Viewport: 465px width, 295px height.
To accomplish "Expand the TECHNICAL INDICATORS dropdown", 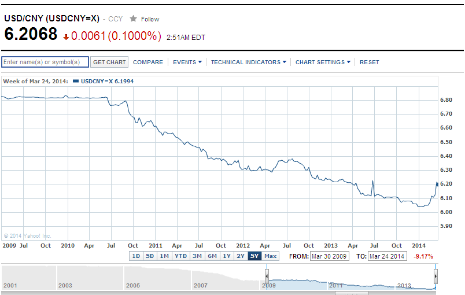I will 249,62.
